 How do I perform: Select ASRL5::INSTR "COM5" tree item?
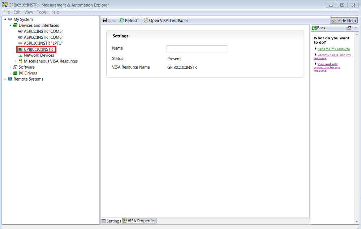click(43, 31)
